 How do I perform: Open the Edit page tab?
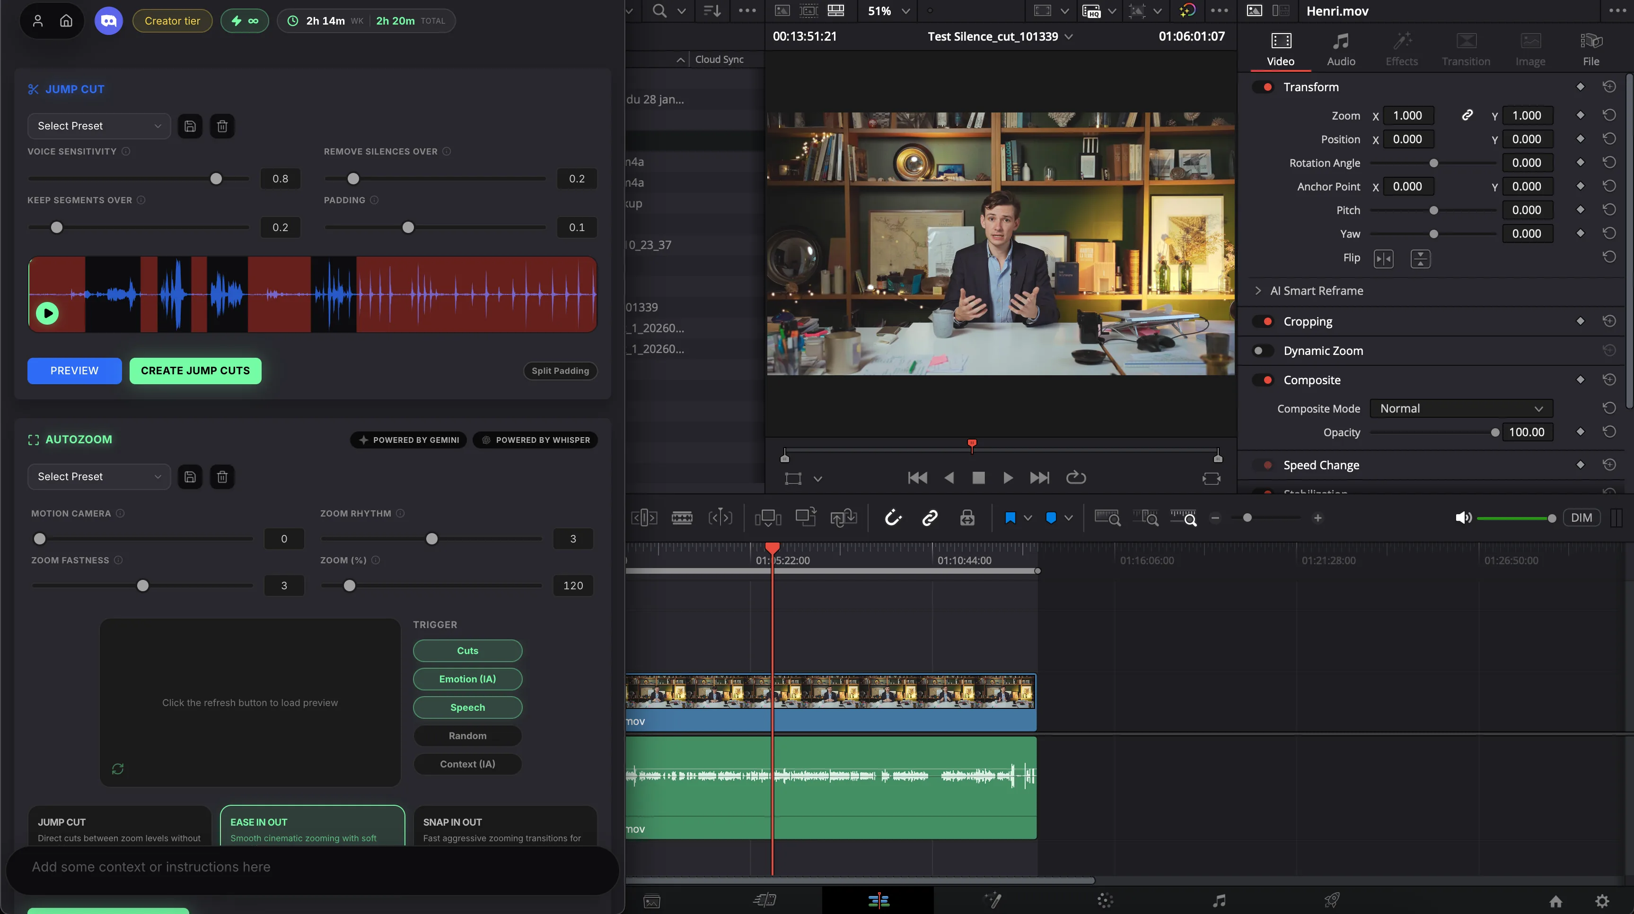tap(878, 900)
